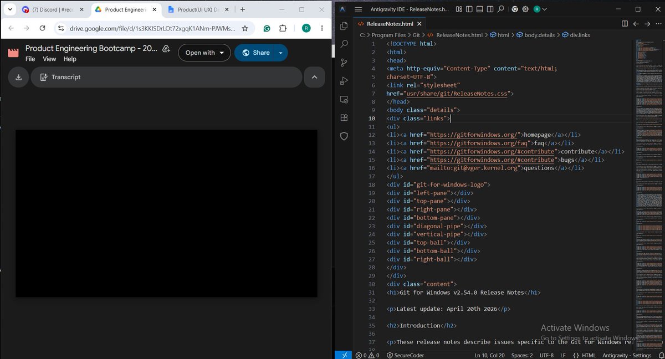Click the Program Files breadcrumb
The width and height of the screenshot is (665, 359).
(388, 35)
